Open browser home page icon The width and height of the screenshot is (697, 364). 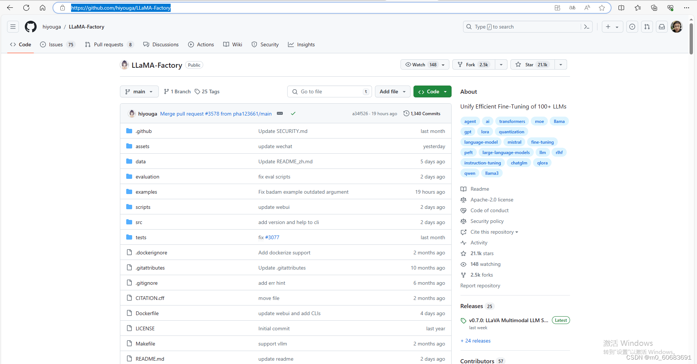pyautogui.click(x=43, y=8)
